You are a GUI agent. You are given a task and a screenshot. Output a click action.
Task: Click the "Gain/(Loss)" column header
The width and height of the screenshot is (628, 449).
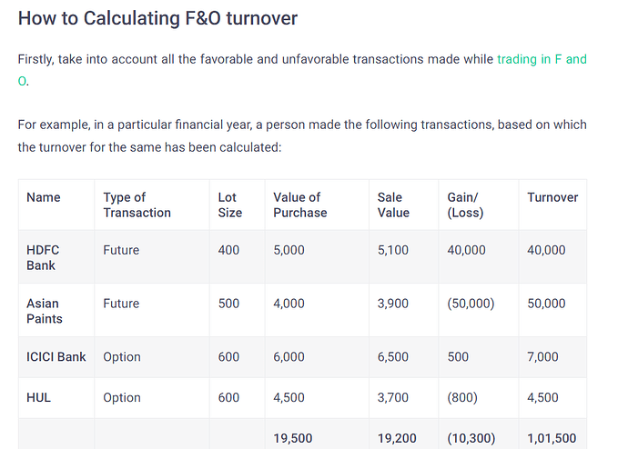click(x=465, y=205)
